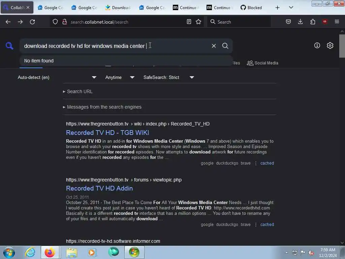
Task: Expand Messages from the search engines
Action: click(102, 107)
